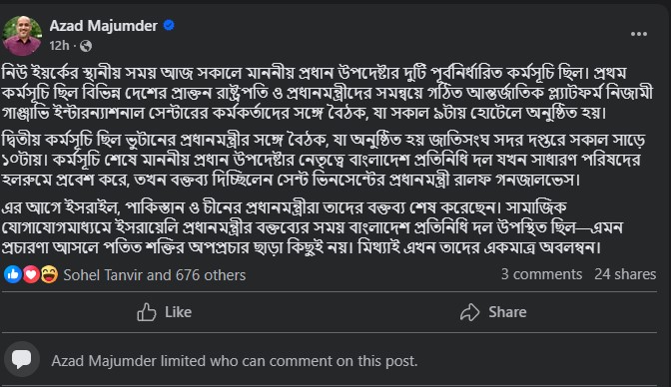671x387 pixels.
Task: Open the 3 comments link
Action: [541, 274]
